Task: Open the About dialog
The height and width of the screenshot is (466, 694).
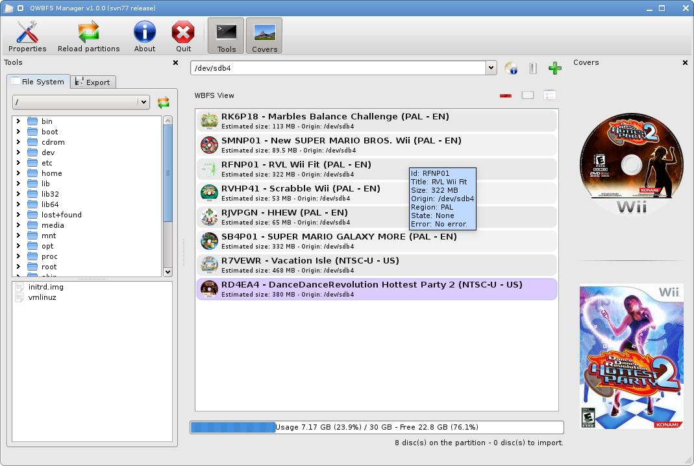Action: 145,36
